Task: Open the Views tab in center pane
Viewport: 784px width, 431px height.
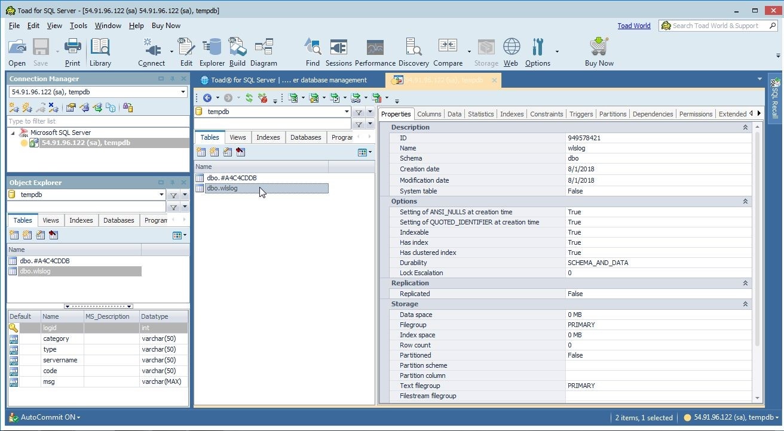Action: coord(238,137)
